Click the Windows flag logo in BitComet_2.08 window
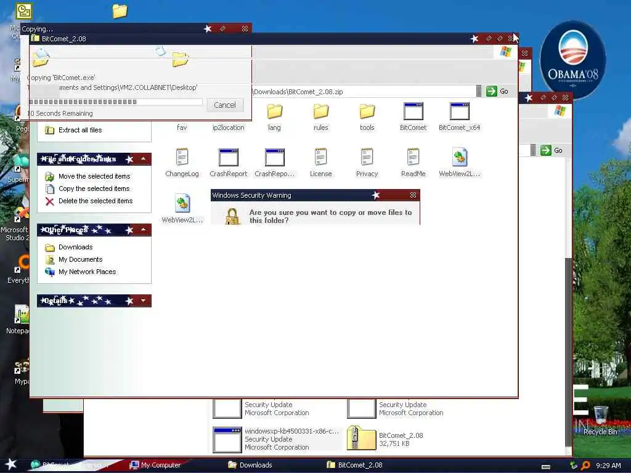This screenshot has width=631, height=473. pyautogui.click(x=505, y=52)
